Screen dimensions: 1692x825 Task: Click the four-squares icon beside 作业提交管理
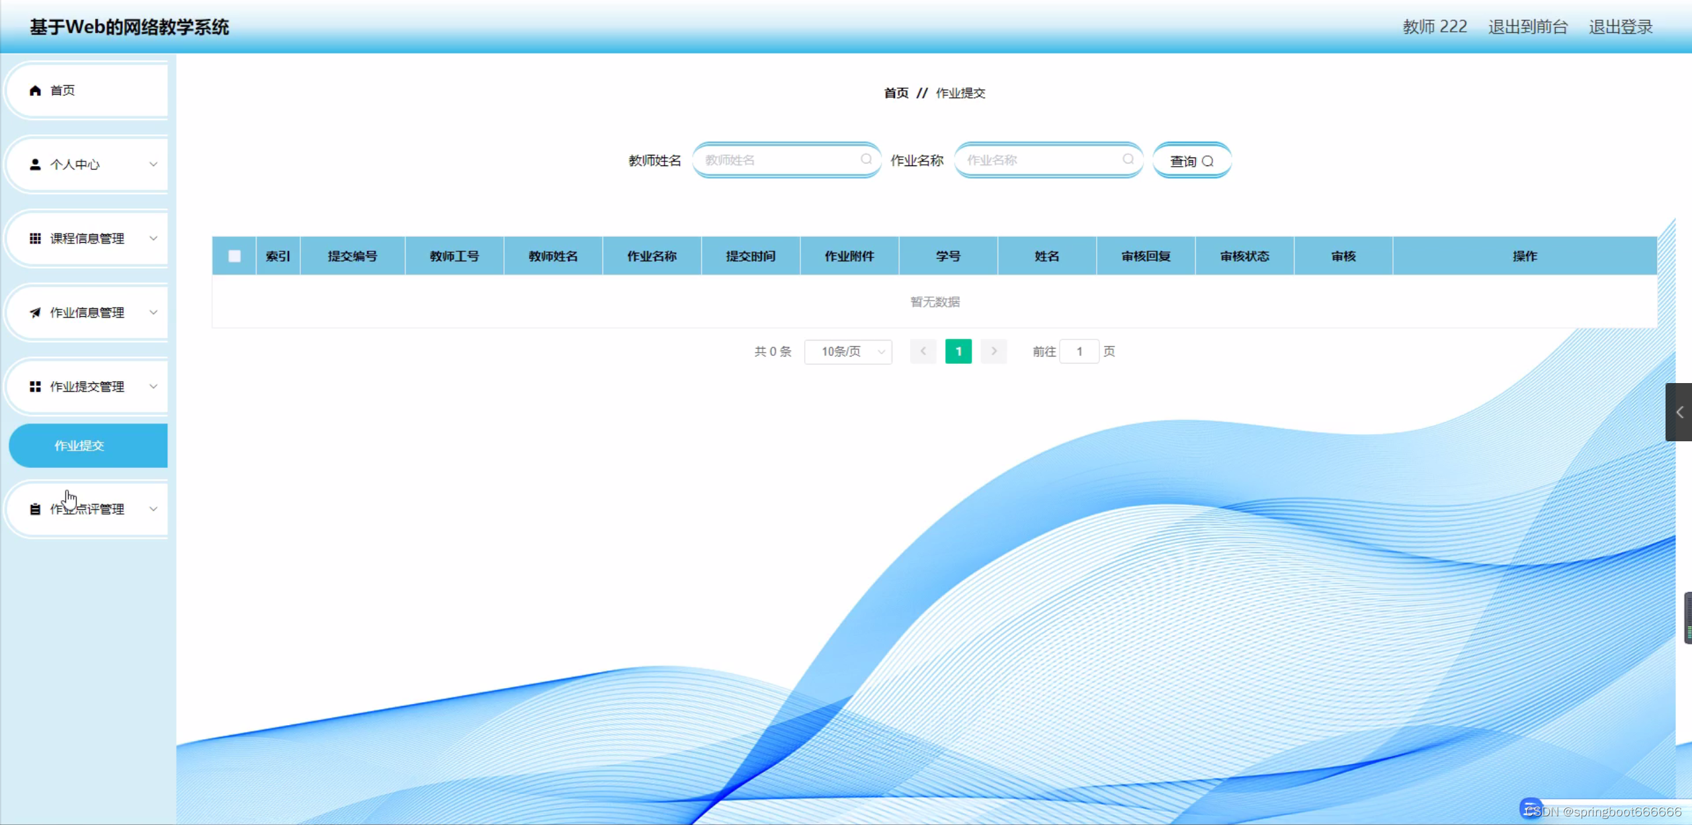click(35, 387)
